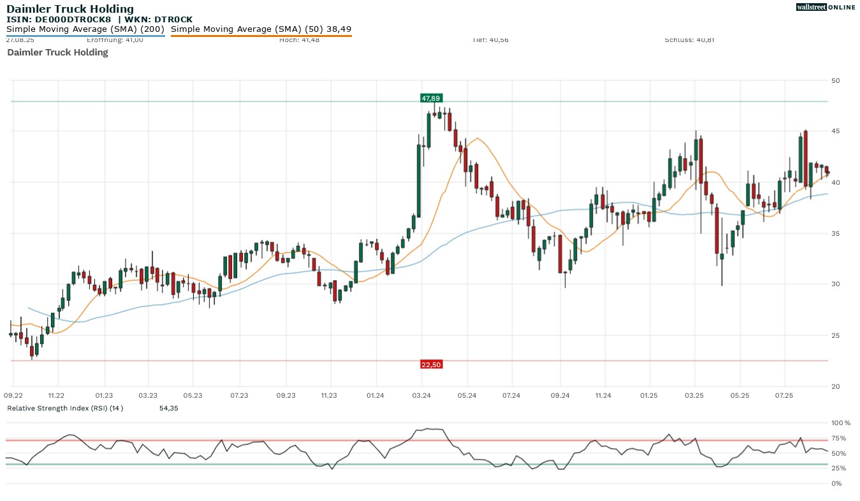This screenshot has width=860, height=501.
Task: Click the x-axis date 05.23
Action: pos(193,395)
